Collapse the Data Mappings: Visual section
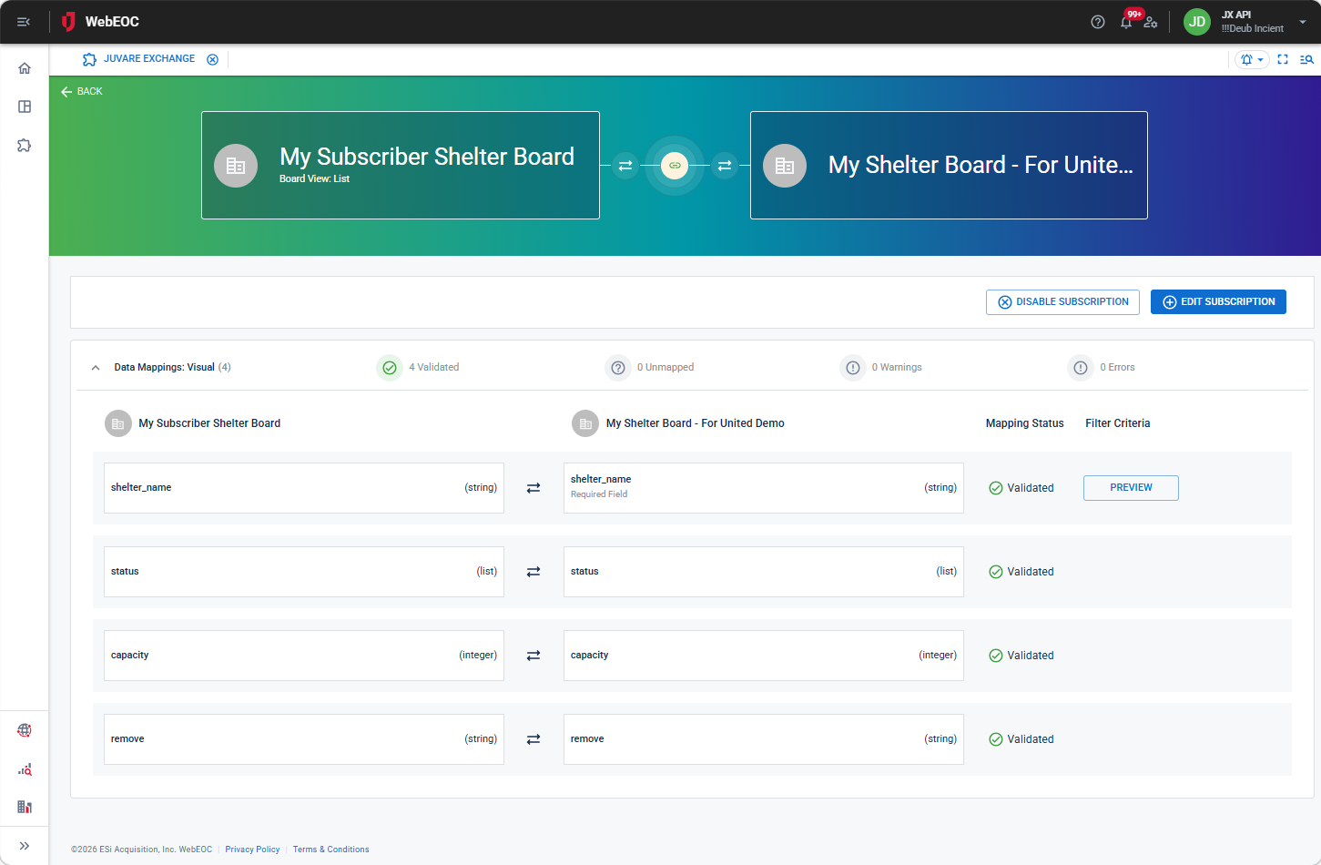This screenshot has height=865, width=1321. pyautogui.click(x=96, y=368)
